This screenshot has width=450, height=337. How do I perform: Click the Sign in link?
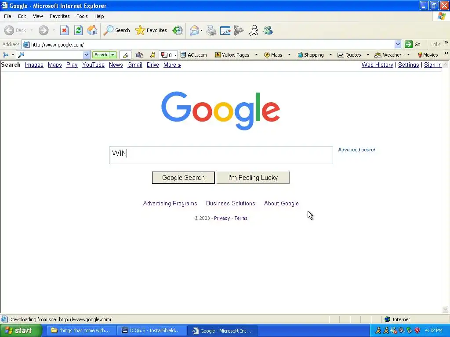pos(433,65)
